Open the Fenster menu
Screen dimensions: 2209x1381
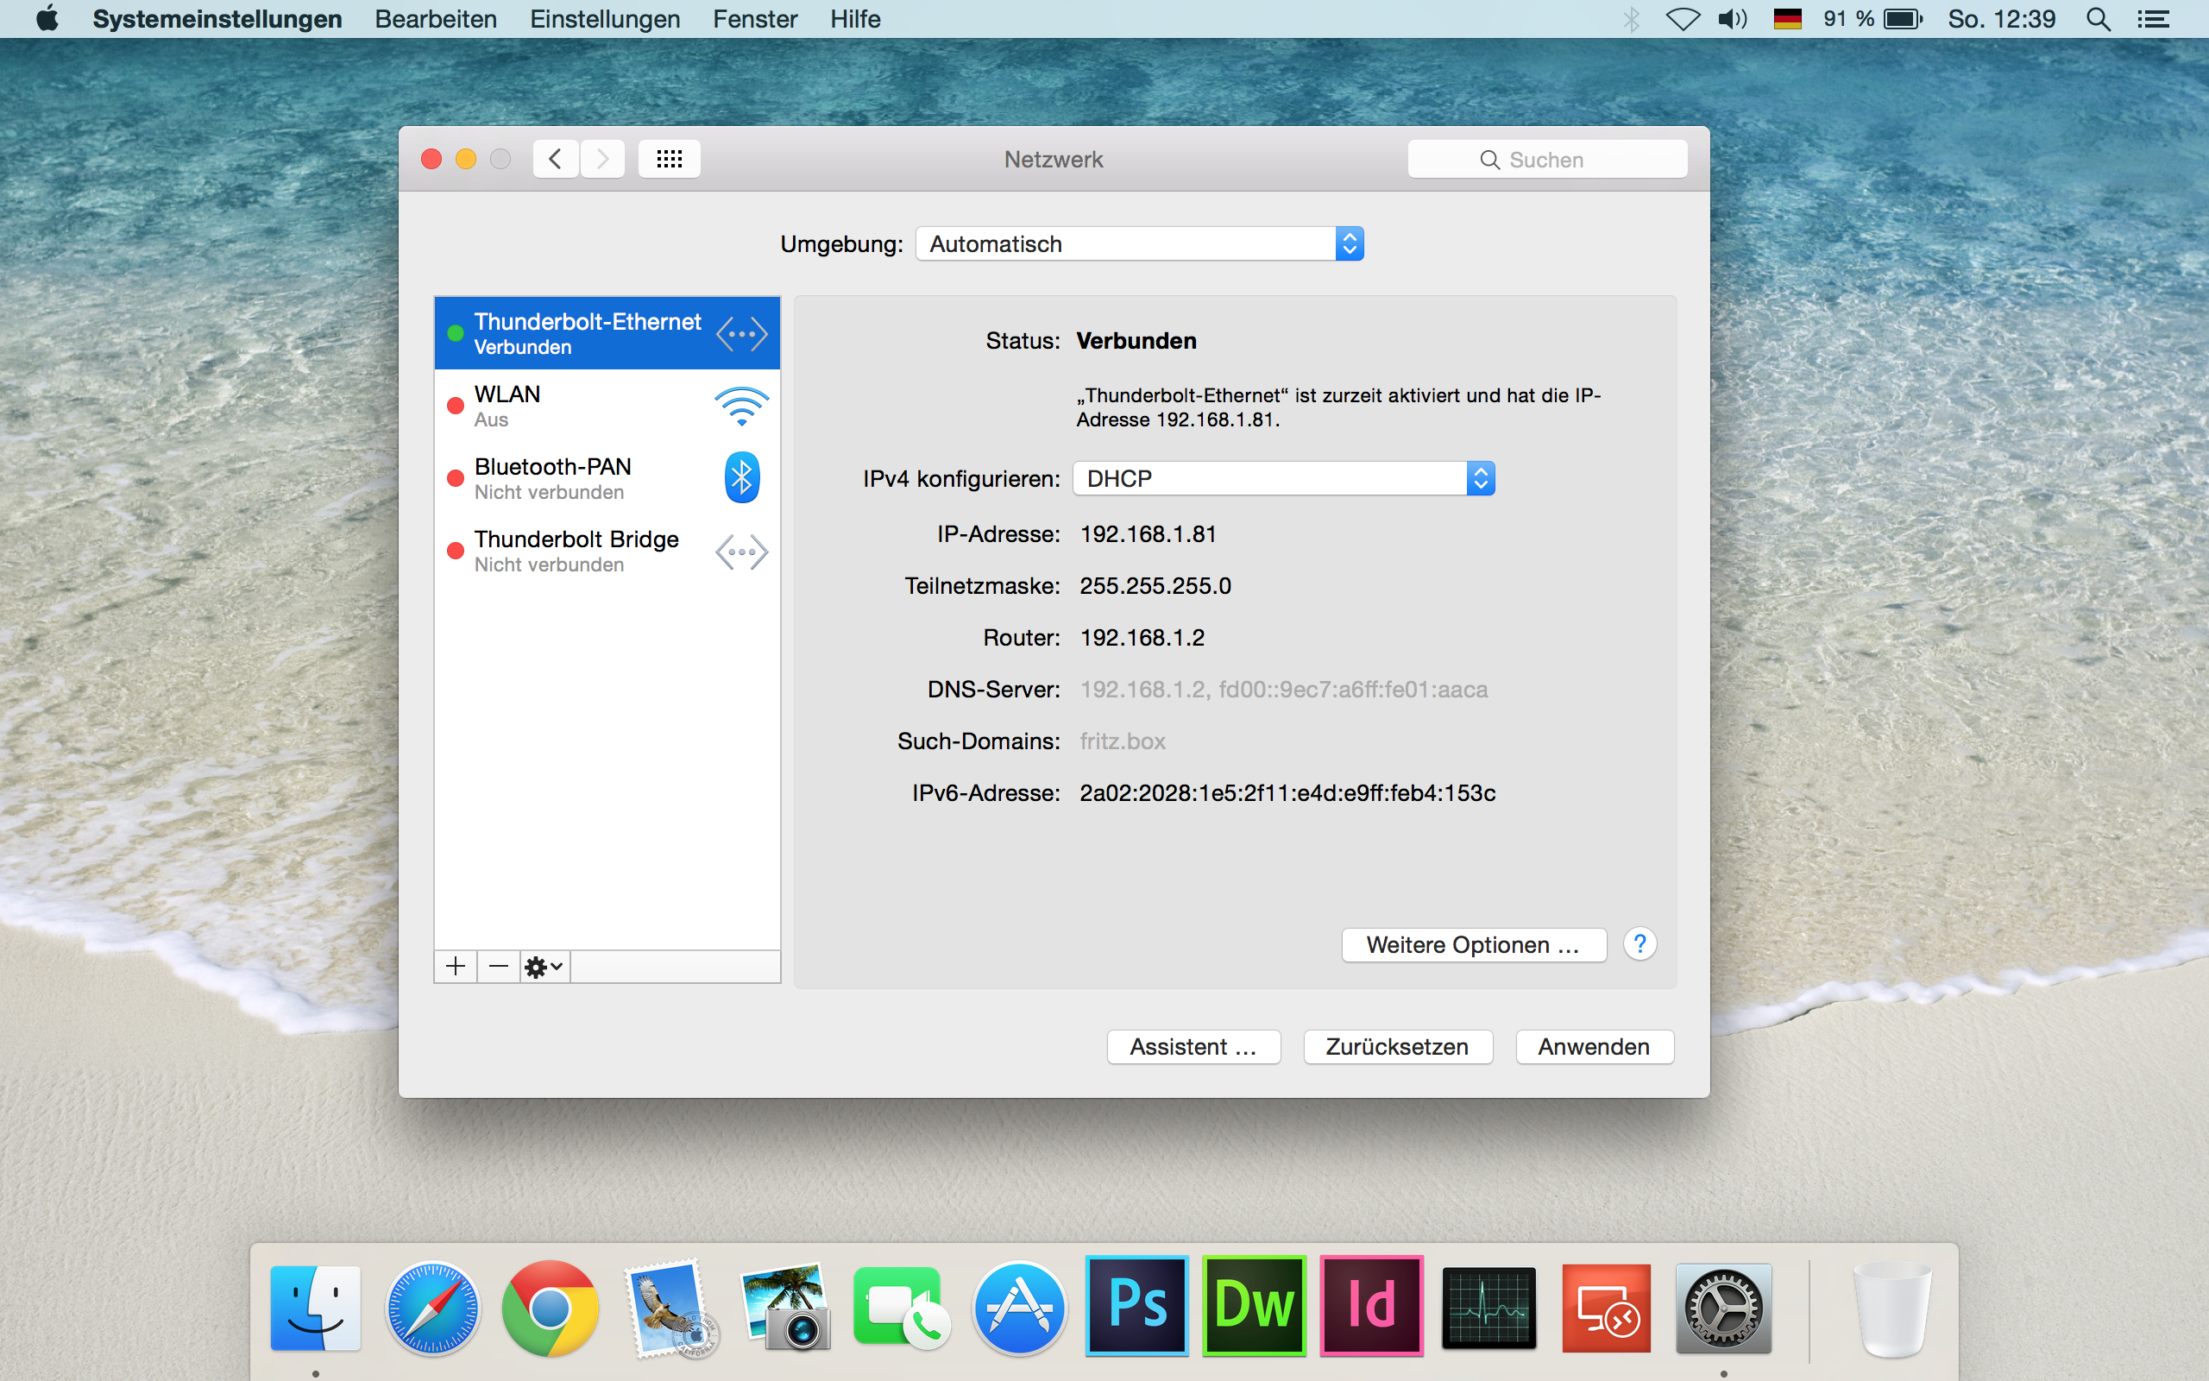pos(755,19)
